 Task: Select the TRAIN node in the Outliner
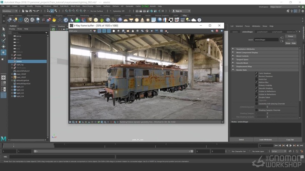(19, 58)
